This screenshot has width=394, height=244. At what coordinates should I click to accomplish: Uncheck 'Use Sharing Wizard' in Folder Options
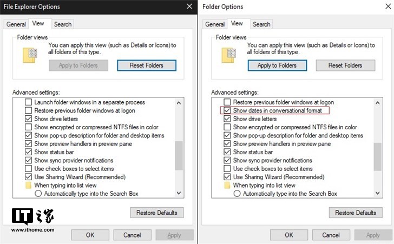pos(227,177)
